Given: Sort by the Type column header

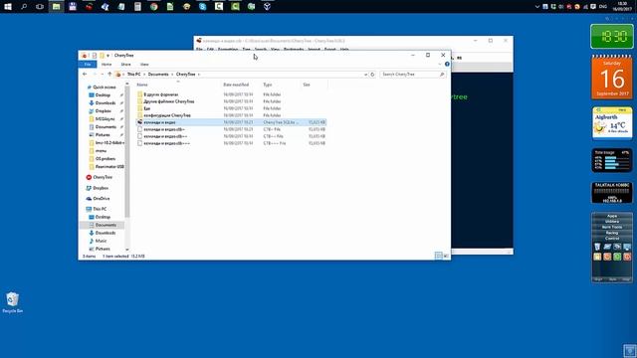Looking at the screenshot, I should coord(268,85).
